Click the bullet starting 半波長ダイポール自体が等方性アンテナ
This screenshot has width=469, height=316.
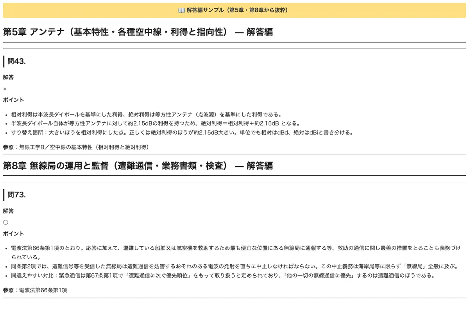click(x=156, y=124)
